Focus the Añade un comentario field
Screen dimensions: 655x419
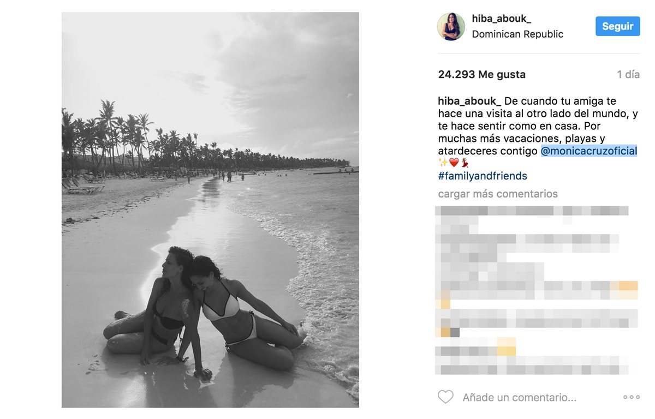tap(519, 398)
